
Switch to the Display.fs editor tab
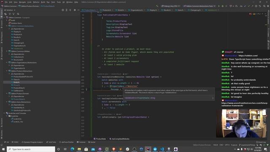coord(153,10)
